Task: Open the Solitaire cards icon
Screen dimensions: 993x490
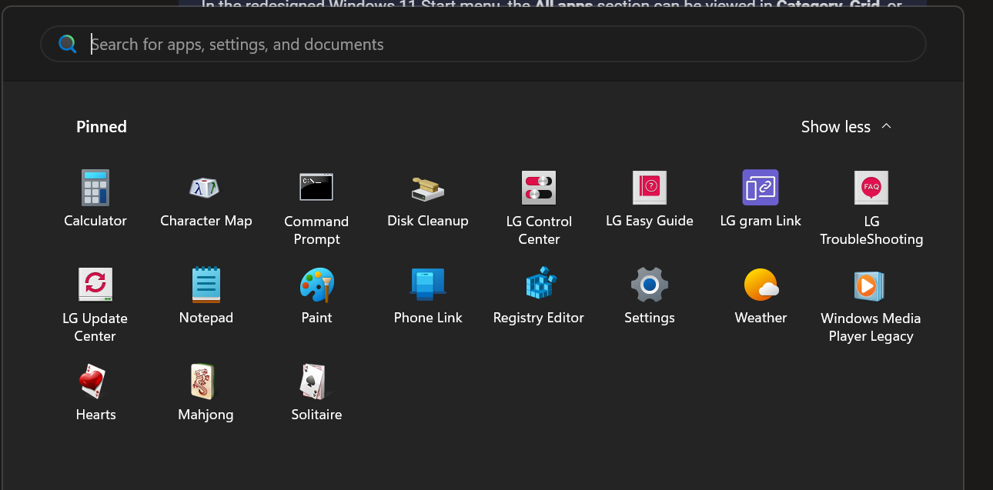Action: pos(314,382)
